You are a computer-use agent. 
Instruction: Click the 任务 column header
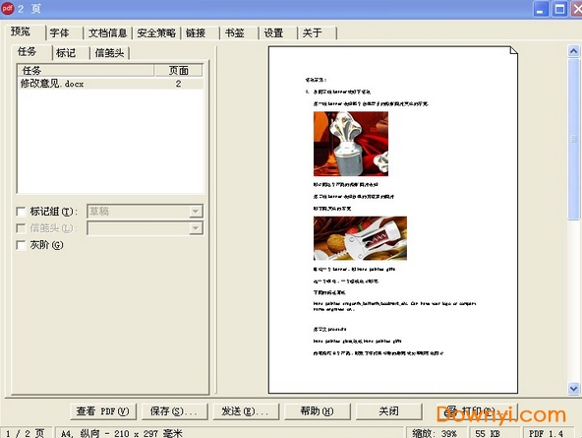(86, 70)
